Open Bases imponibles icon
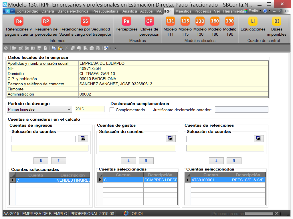The width and height of the screenshot is (293, 219). tap(277, 22)
